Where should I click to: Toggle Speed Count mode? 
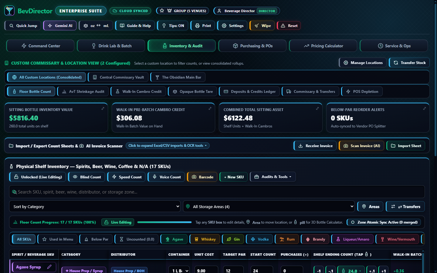(x=126, y=177)
